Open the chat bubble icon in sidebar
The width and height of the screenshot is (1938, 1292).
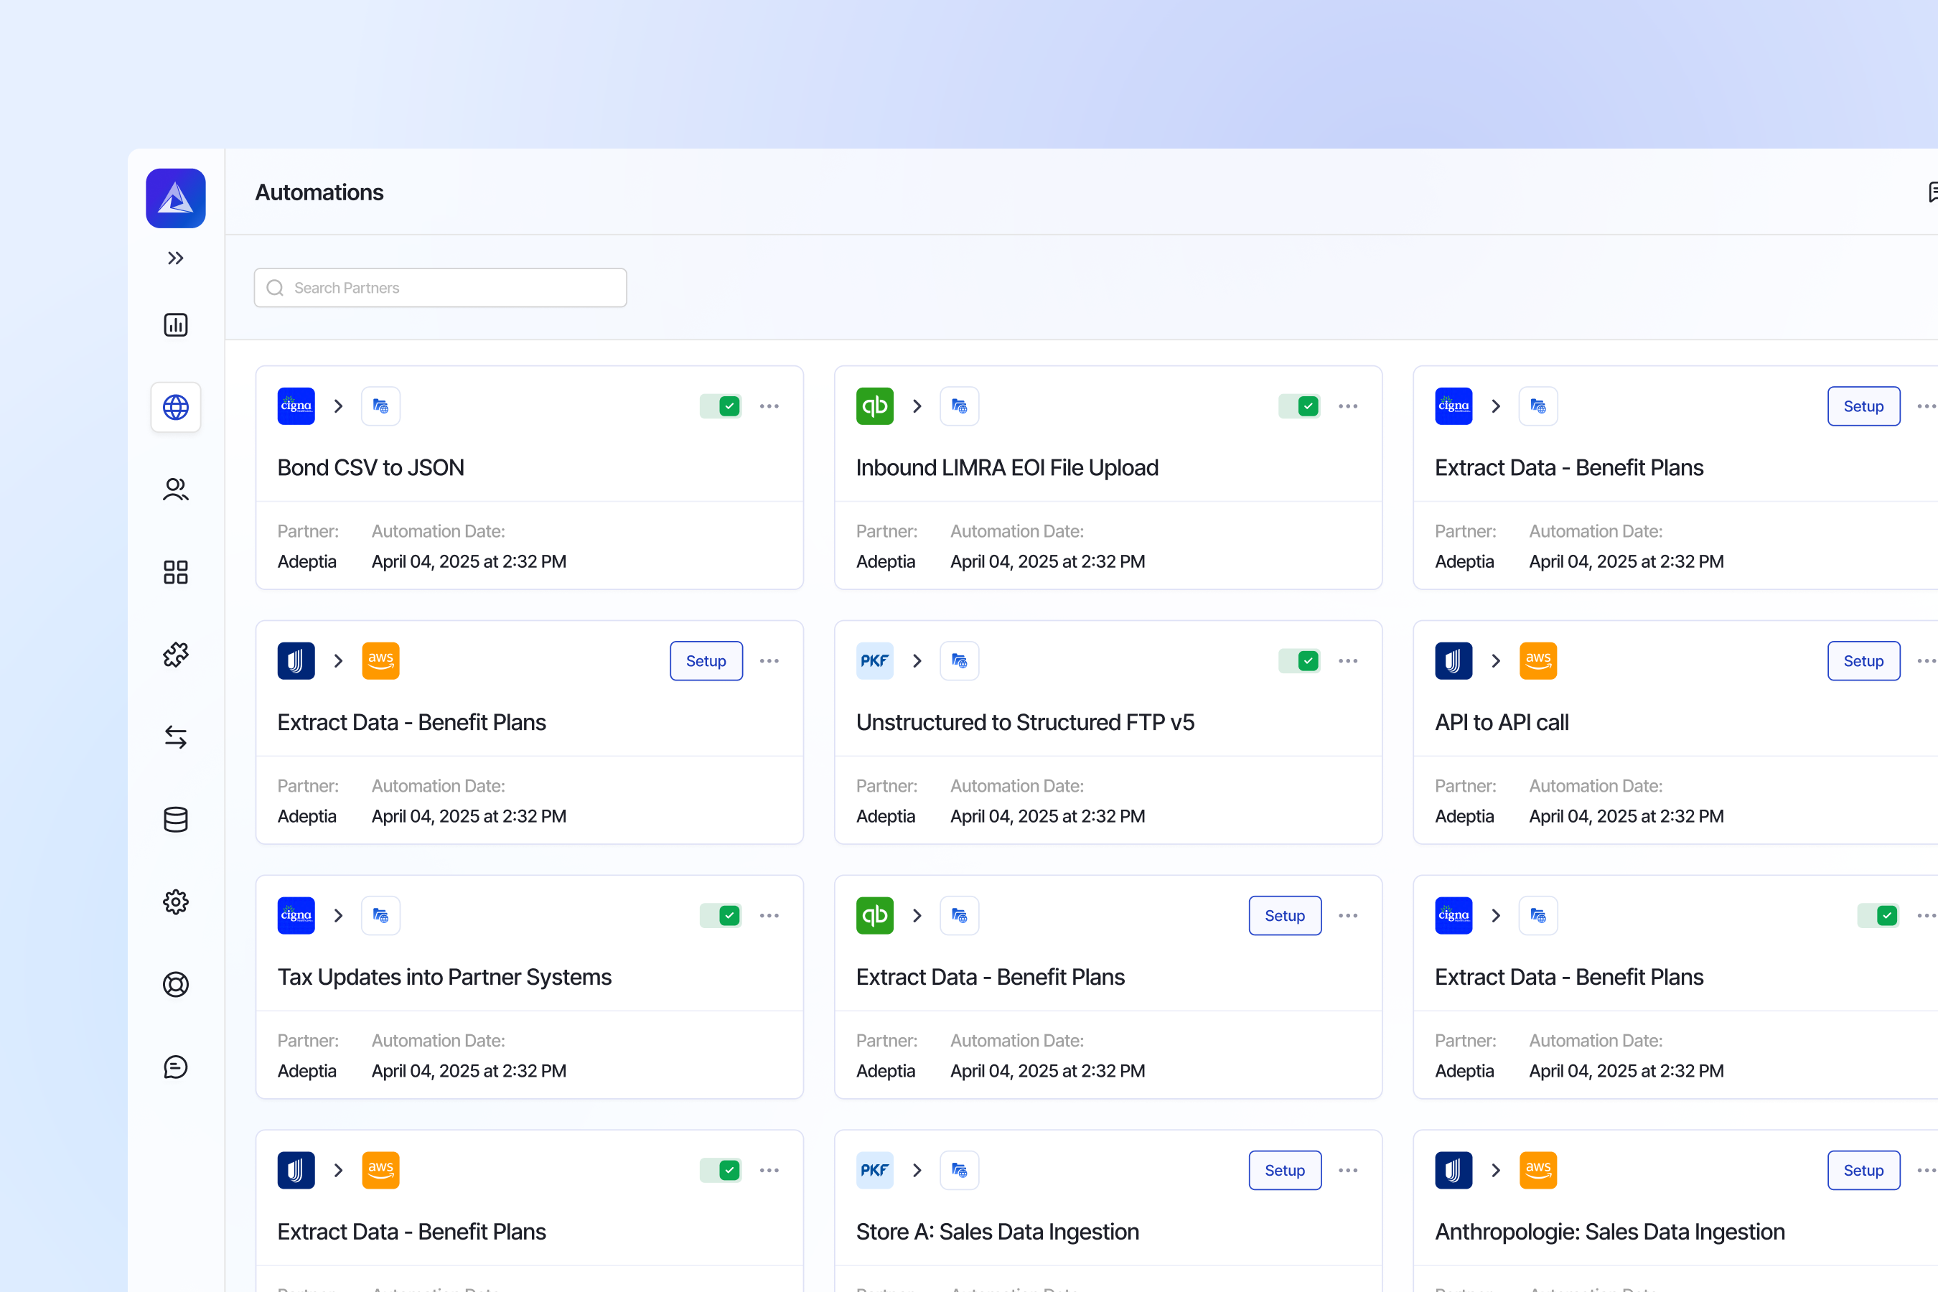176,1066
